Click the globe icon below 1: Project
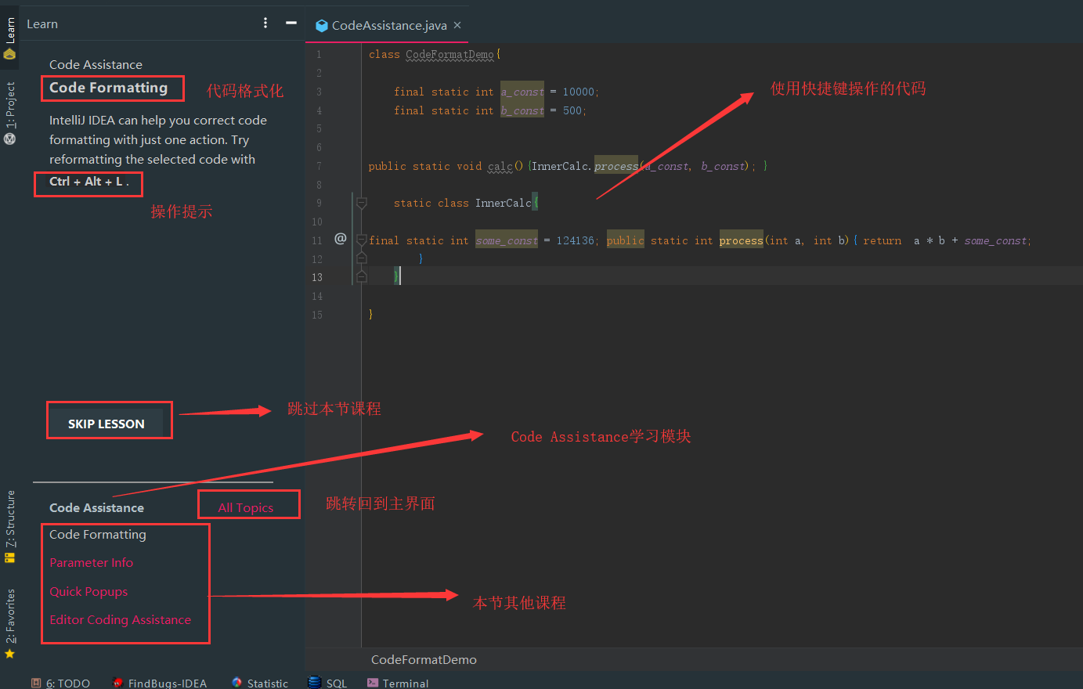 (10, 139)
